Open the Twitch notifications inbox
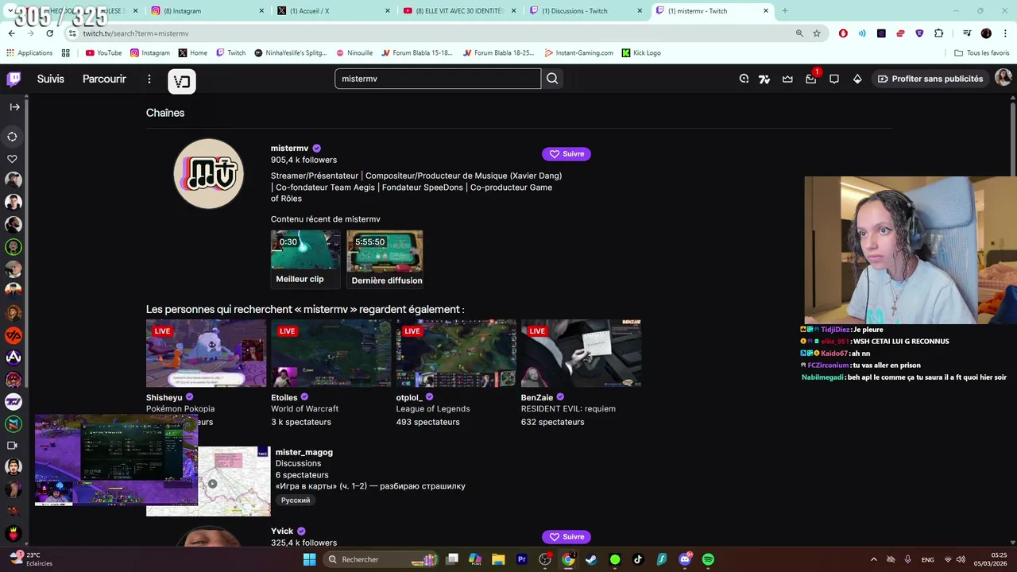 pyautogui.click(x=810, y=79)
